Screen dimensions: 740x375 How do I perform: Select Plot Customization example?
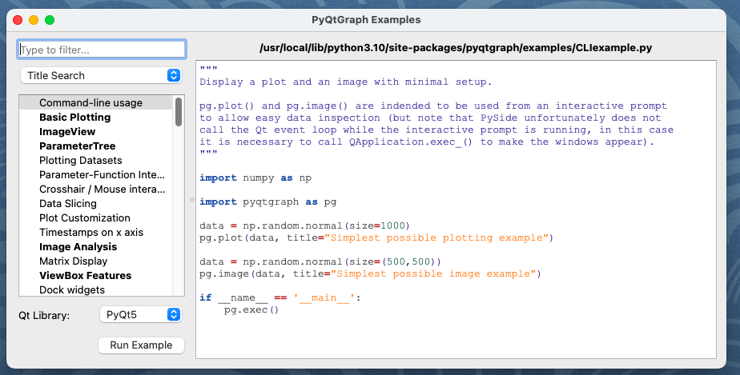[x=96, y=218]
